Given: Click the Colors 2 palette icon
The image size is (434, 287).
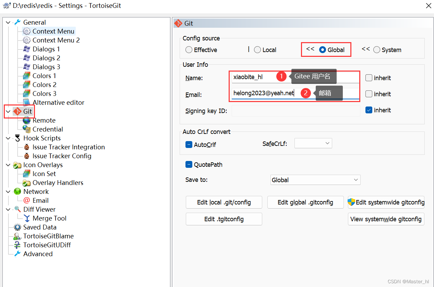Looking at the screenshot, I should tap(26, 85).
